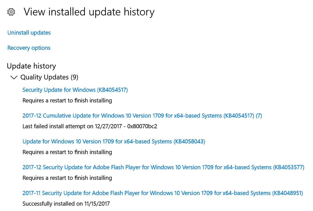Open Recovery options link
313x211 pixels.
pyautogui.click(x=29, y=48)
